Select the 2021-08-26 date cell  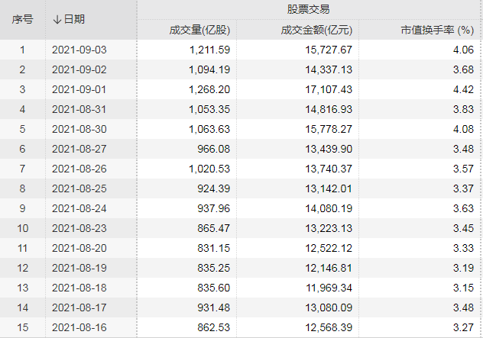[79, 169]
